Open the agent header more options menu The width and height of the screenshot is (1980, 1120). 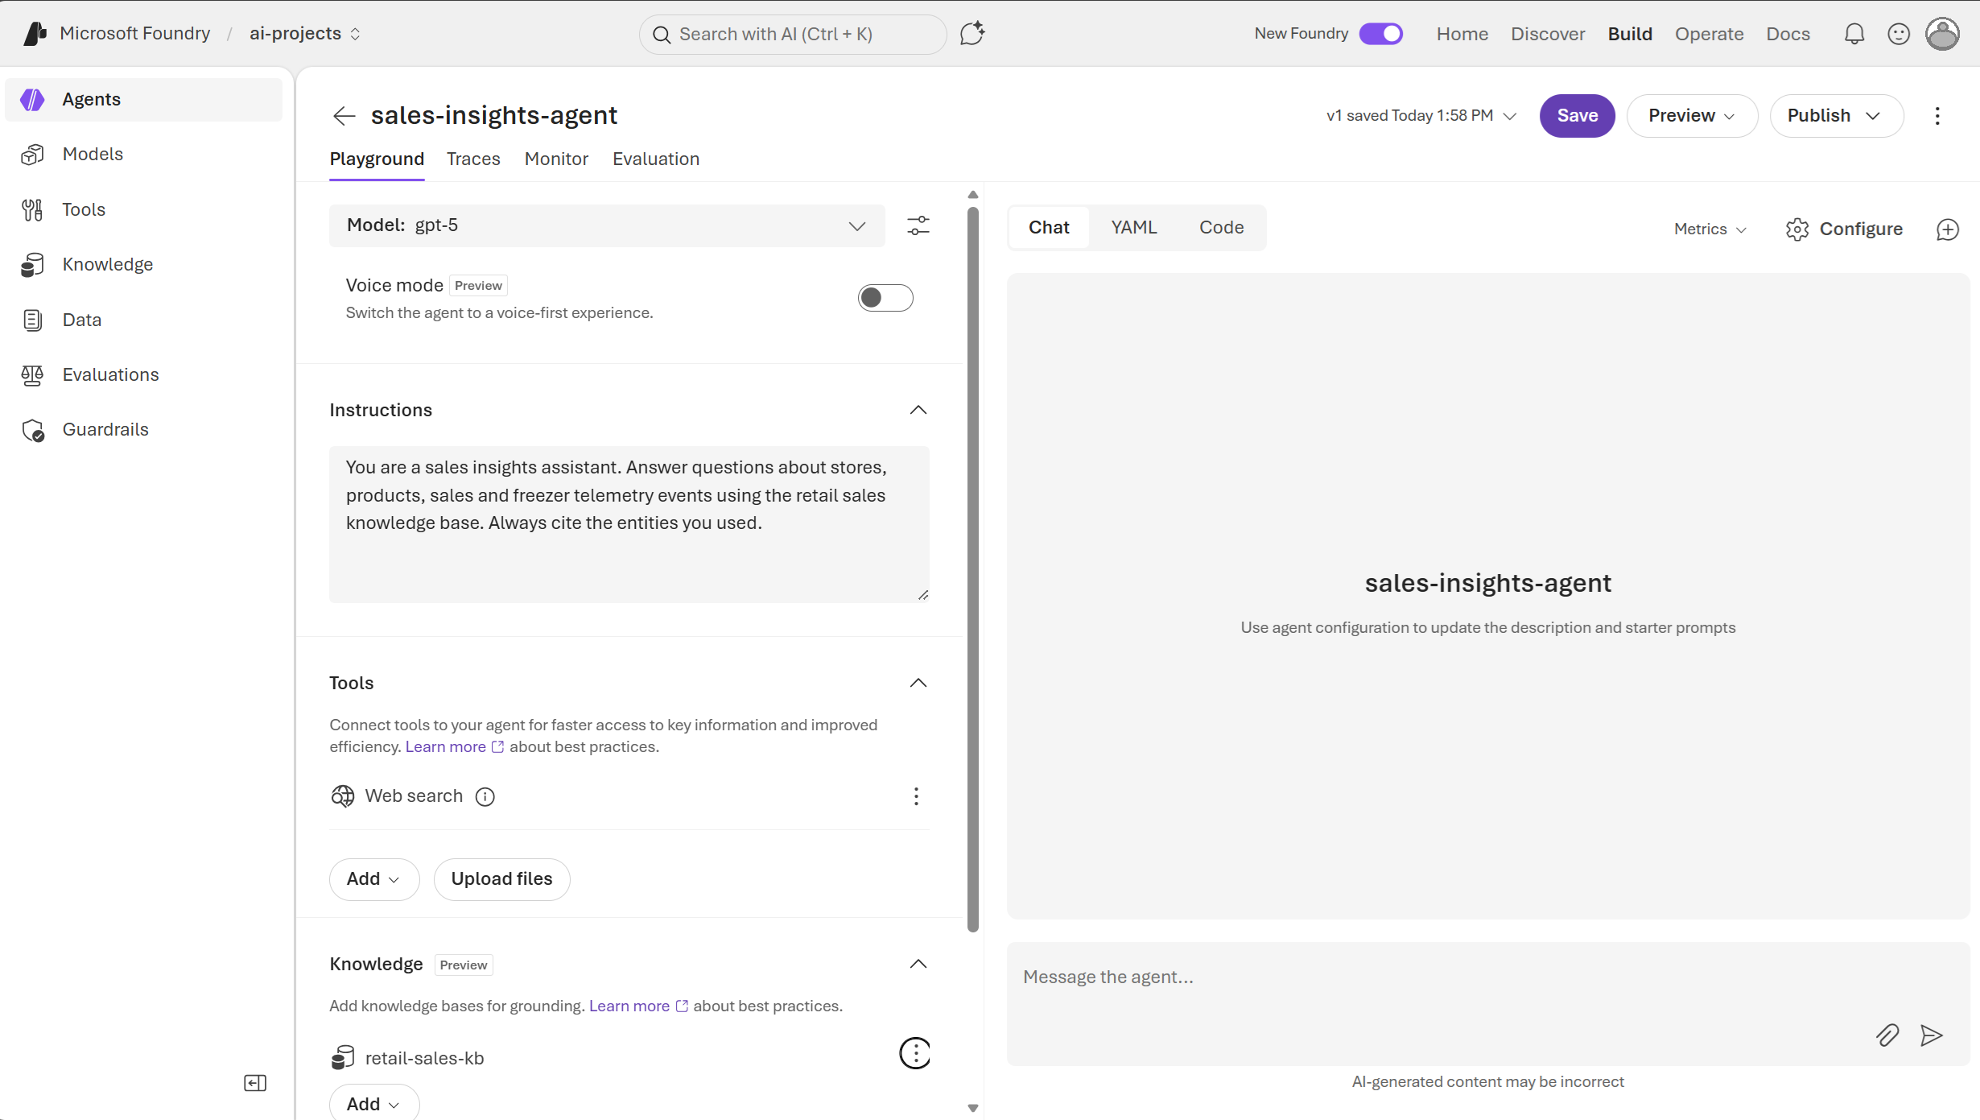click(x=1937, y=116)
